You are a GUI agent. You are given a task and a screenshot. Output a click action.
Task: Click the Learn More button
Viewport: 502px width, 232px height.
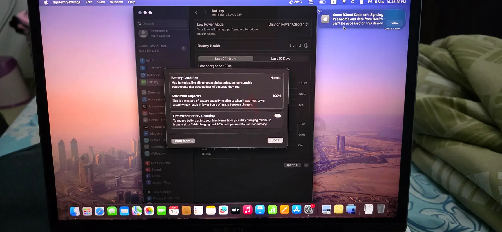click(x=183, y=141)
